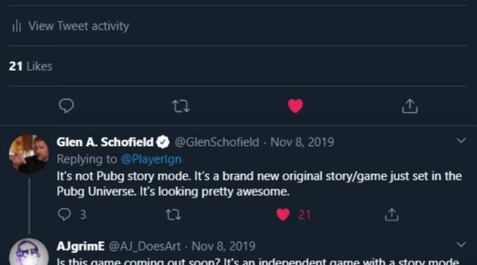Open Glen A. Schofield's profile picture
Screen dimensions: 477x265
tap(28, 154)
